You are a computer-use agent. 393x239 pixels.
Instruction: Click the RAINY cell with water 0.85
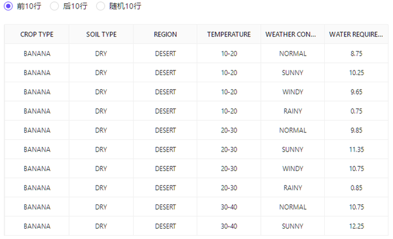[293, 188]
